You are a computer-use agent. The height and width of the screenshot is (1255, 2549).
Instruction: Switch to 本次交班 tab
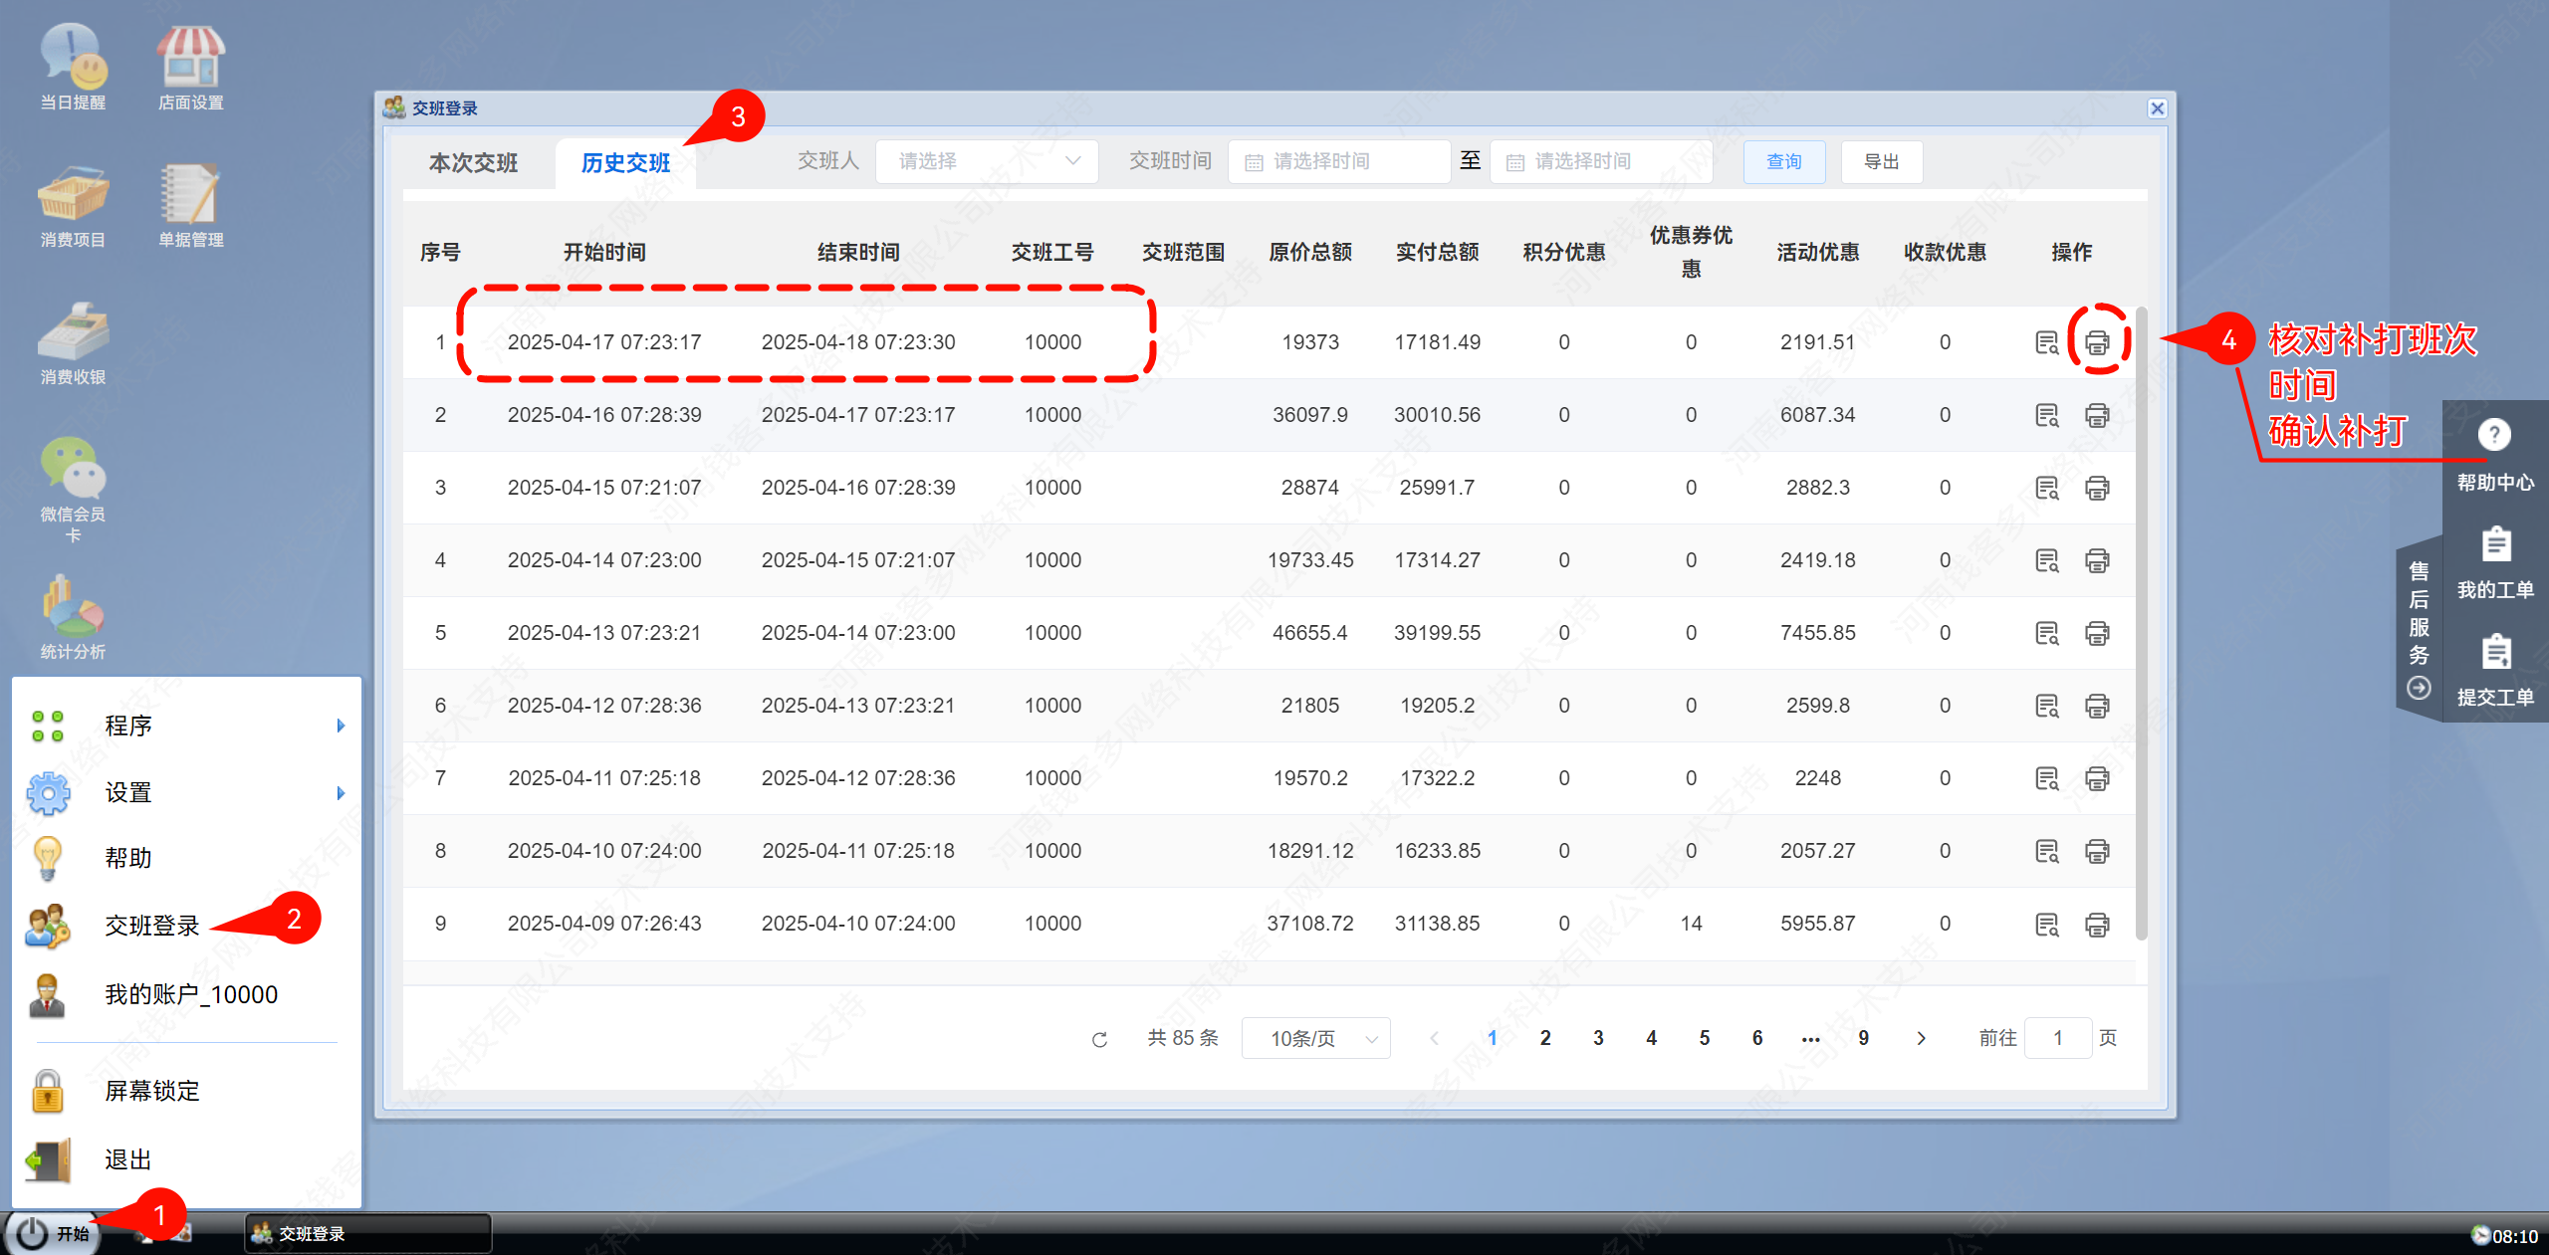[473, 162]
